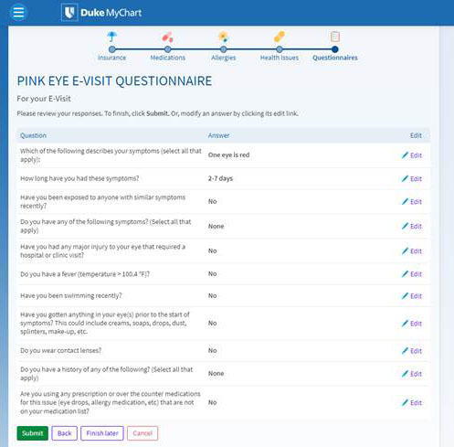Cancel the questionnaire
Screen dimensions: 454x447
coord(143,433)
